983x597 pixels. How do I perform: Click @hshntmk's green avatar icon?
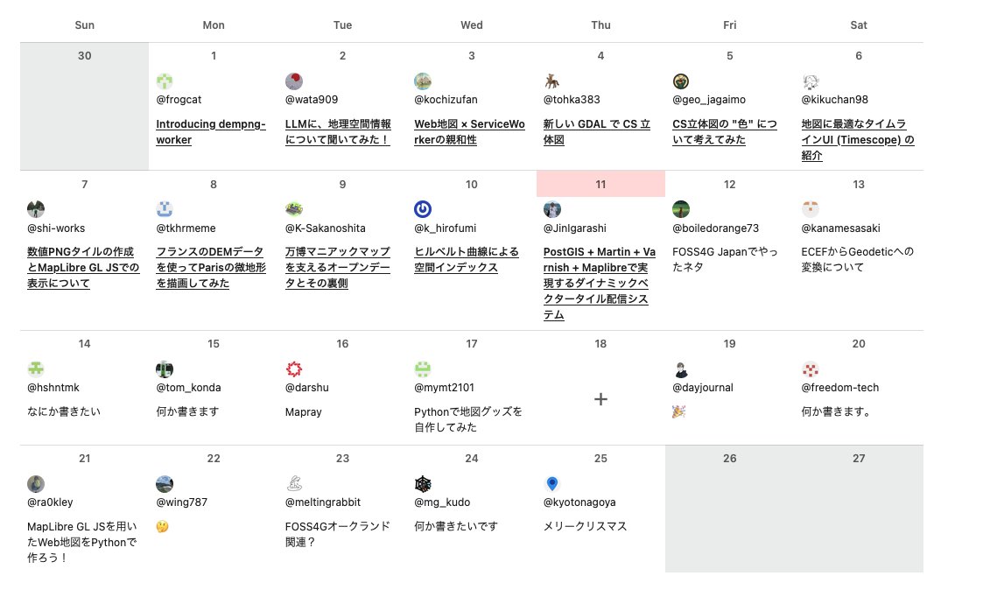pyautogui.click(x=36, y=369)
